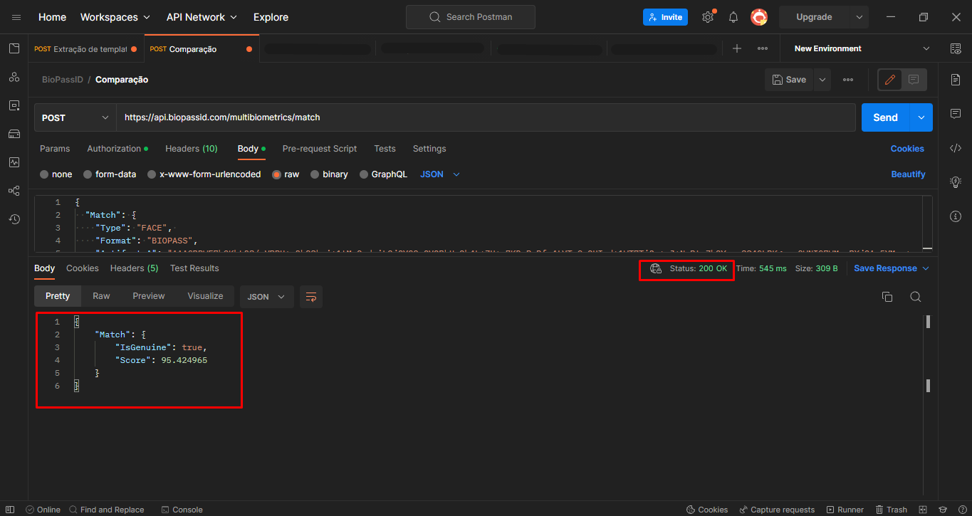Expand the Upgrade dropdown arrow
The height and width of the screenshot is (516, 972).
(x=859, y=17)
